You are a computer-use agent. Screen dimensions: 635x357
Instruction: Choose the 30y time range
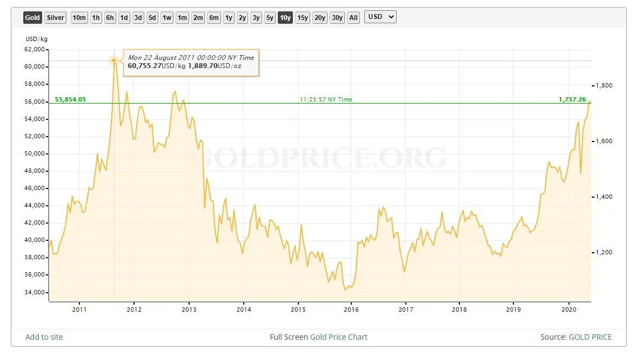(x=337, y=17)
